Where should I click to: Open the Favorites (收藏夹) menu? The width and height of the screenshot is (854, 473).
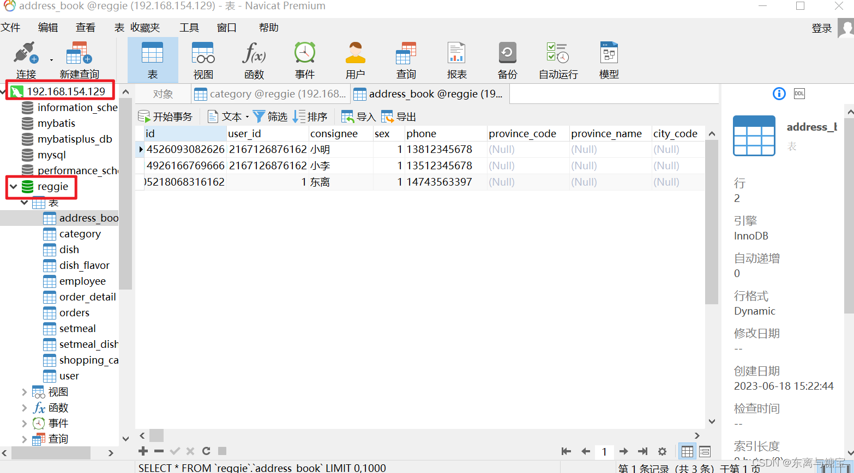point(145,27)
